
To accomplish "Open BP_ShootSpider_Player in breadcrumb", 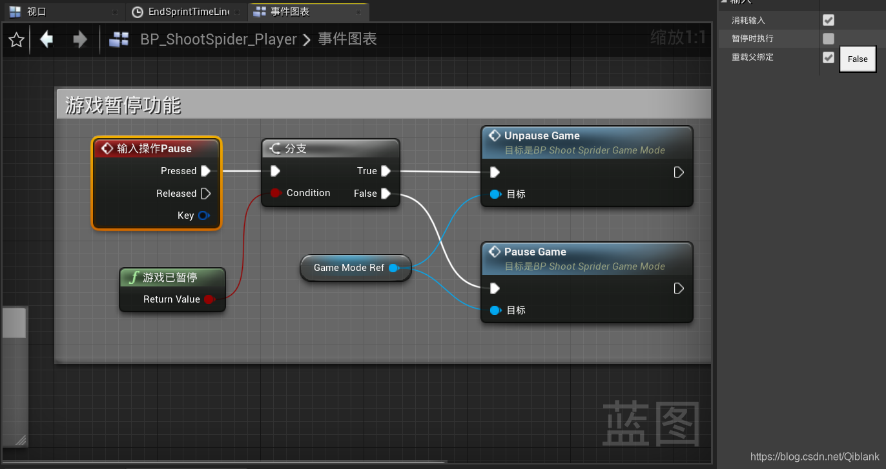I will pyautogui.click(x=218, y=39).
